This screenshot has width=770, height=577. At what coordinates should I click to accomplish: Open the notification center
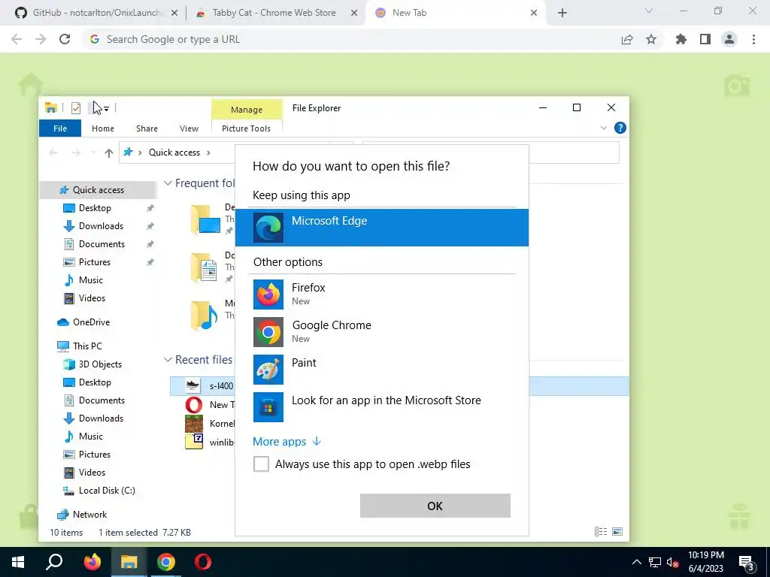tap(747, 563)
